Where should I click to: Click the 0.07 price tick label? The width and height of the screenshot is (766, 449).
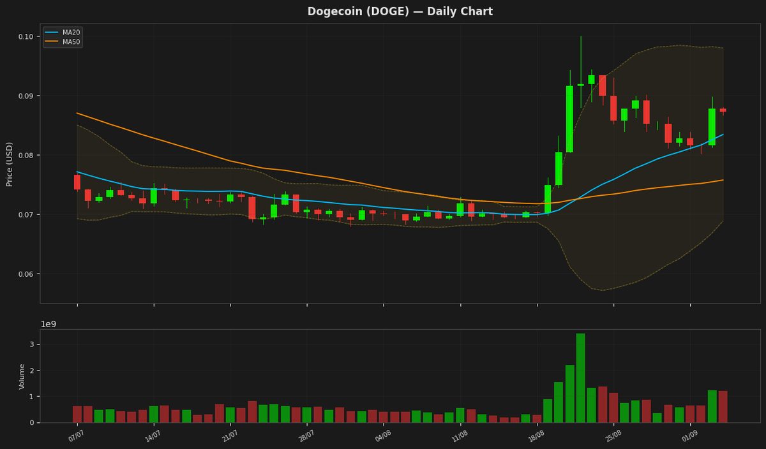coord(26,214)
